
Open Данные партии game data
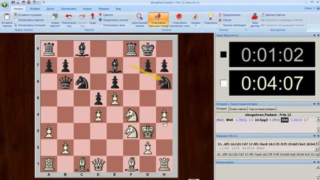[273, 14]
